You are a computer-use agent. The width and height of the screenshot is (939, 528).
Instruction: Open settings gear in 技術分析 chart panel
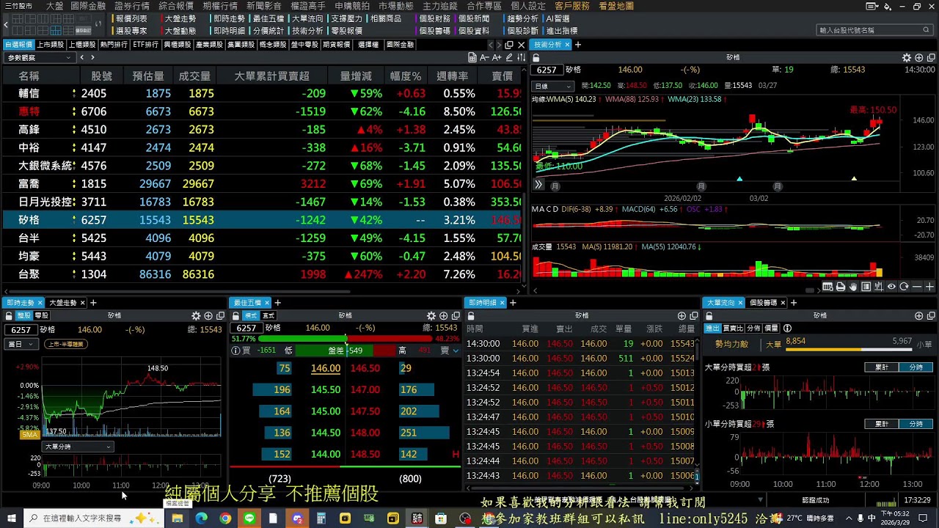(907, 57)
